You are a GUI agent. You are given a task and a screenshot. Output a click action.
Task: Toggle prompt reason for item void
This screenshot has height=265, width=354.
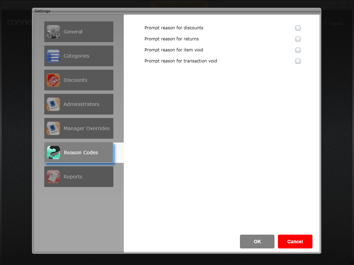298,50
